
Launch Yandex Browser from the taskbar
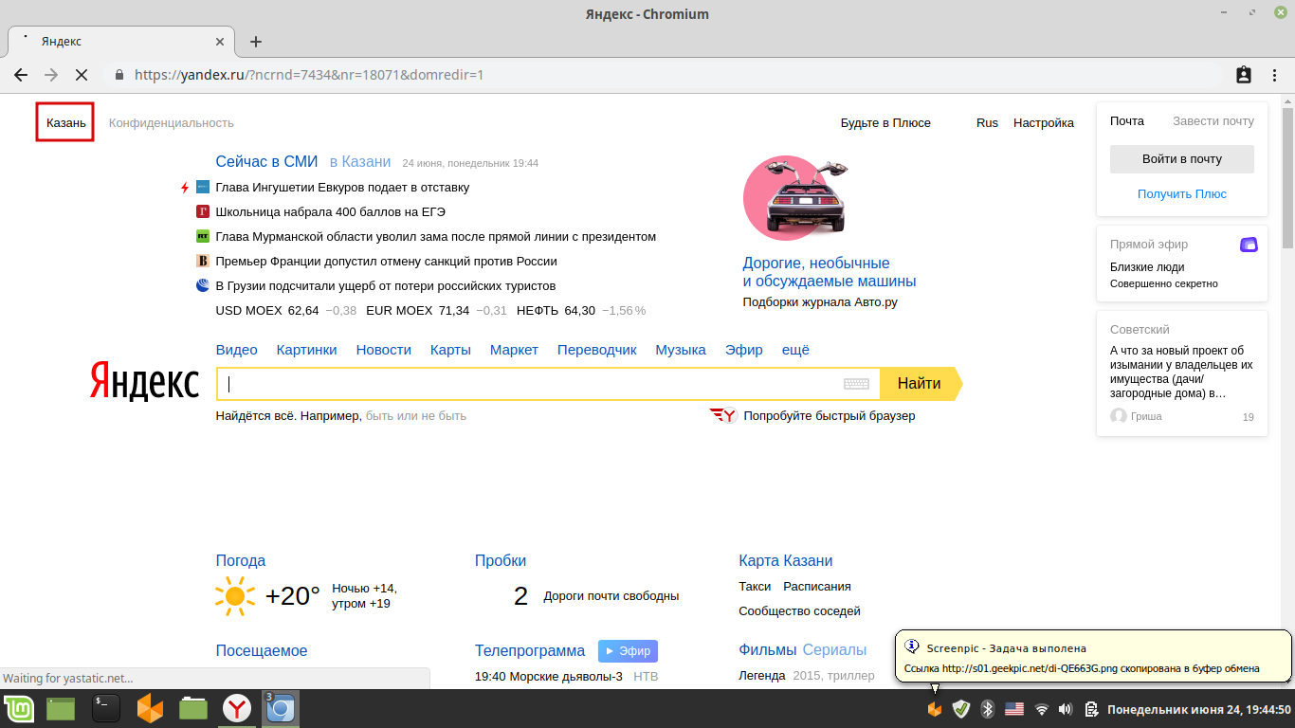click(237, 708)
